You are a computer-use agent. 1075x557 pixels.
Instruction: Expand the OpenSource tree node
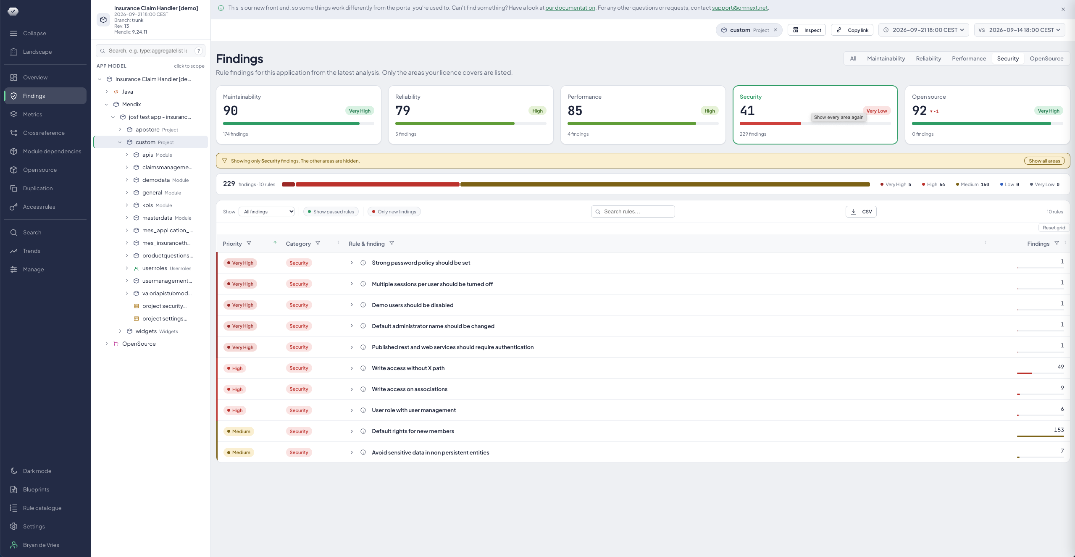(107, 344)
